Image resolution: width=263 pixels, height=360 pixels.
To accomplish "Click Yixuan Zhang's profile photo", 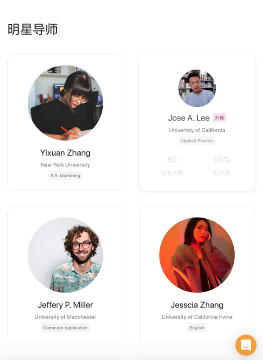I will coord(65,103).
